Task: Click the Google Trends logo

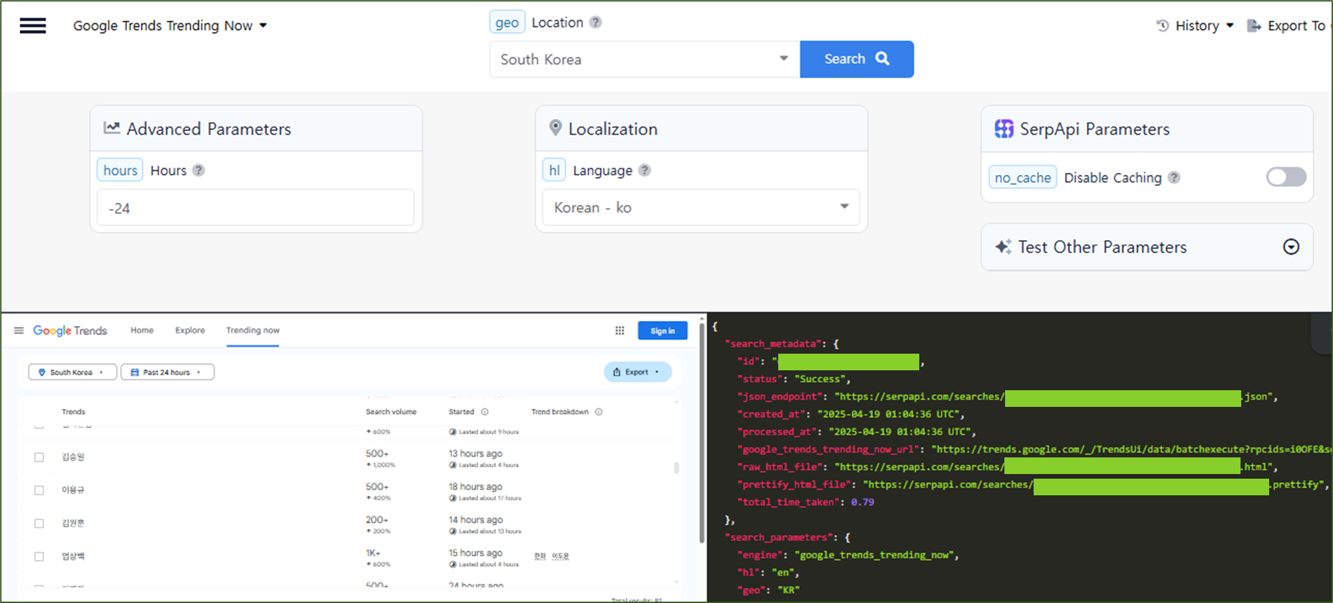Action: tap(70, 330)
